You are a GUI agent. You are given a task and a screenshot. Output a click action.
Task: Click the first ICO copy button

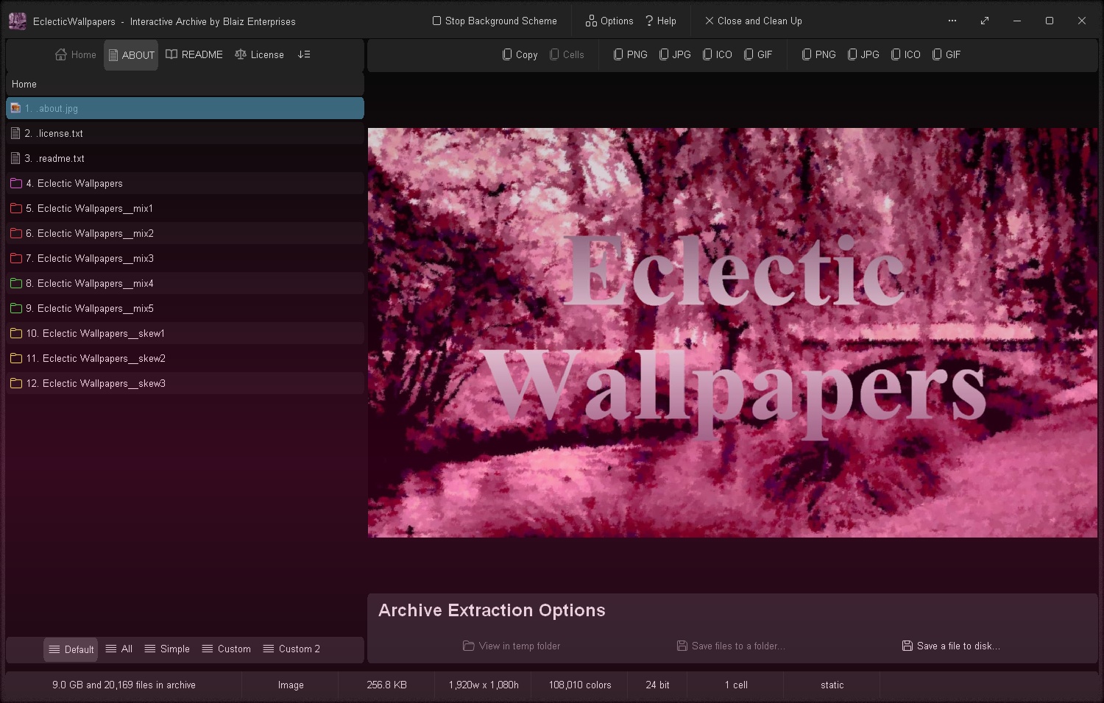click(x=718, y=54)
